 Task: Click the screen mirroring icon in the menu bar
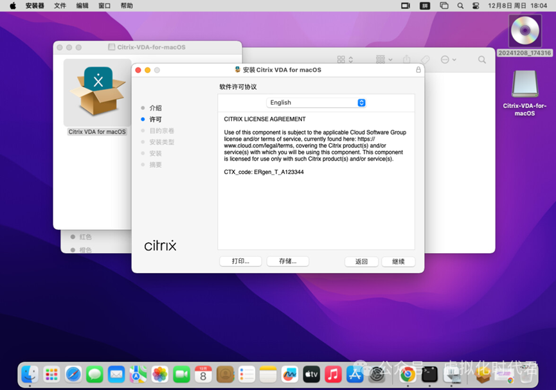pos(406,6)
